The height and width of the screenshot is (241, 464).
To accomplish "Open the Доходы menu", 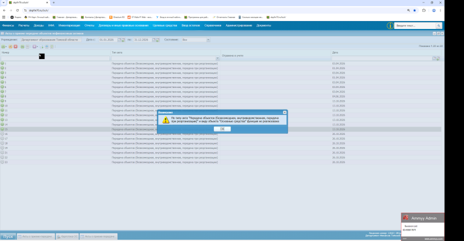I will pos(39,26).
